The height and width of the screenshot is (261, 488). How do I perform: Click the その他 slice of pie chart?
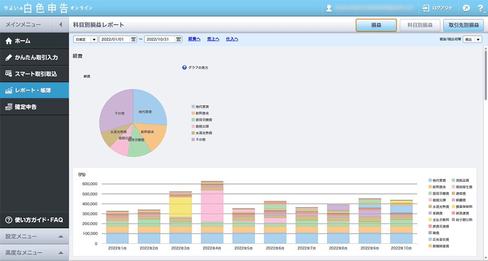point(116,109)
